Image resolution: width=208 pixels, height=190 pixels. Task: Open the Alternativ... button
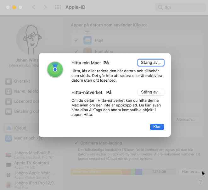tap(186, 119)
